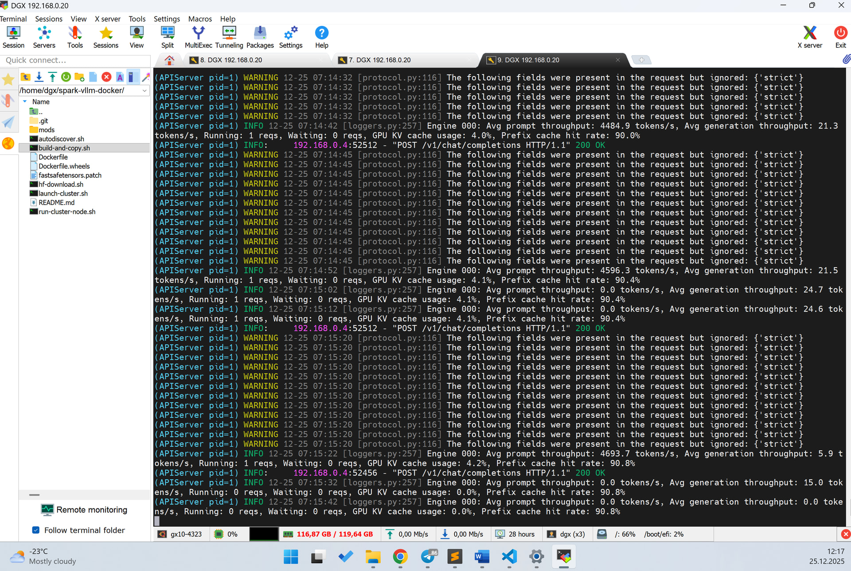The width and height of the screenshot is (851, 571).
Task: Open the Packages manager icon
Action: click(x=260, y=37)
